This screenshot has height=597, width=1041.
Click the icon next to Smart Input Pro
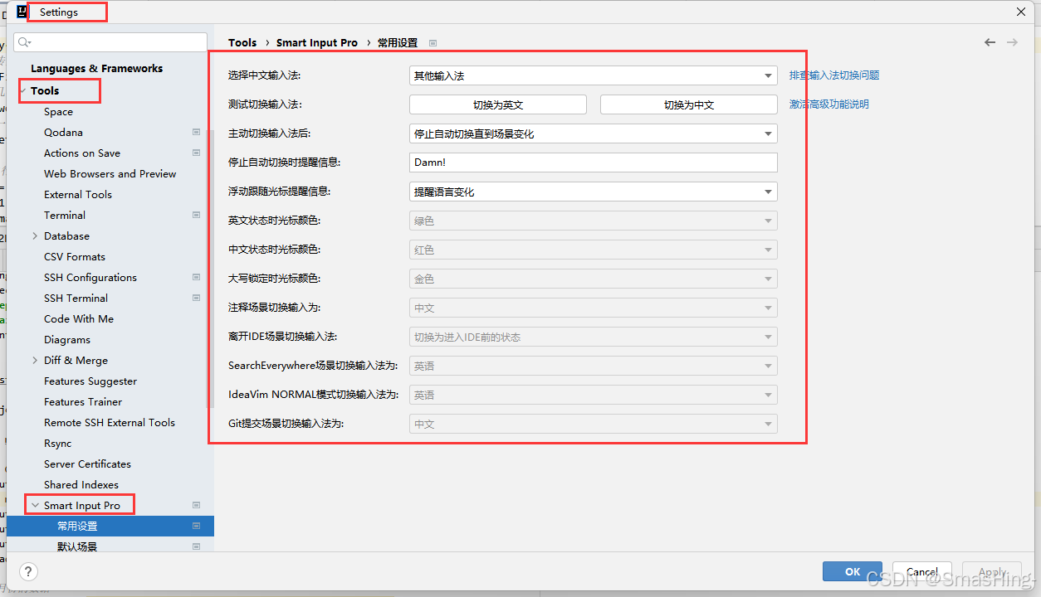tap(196, 504)
